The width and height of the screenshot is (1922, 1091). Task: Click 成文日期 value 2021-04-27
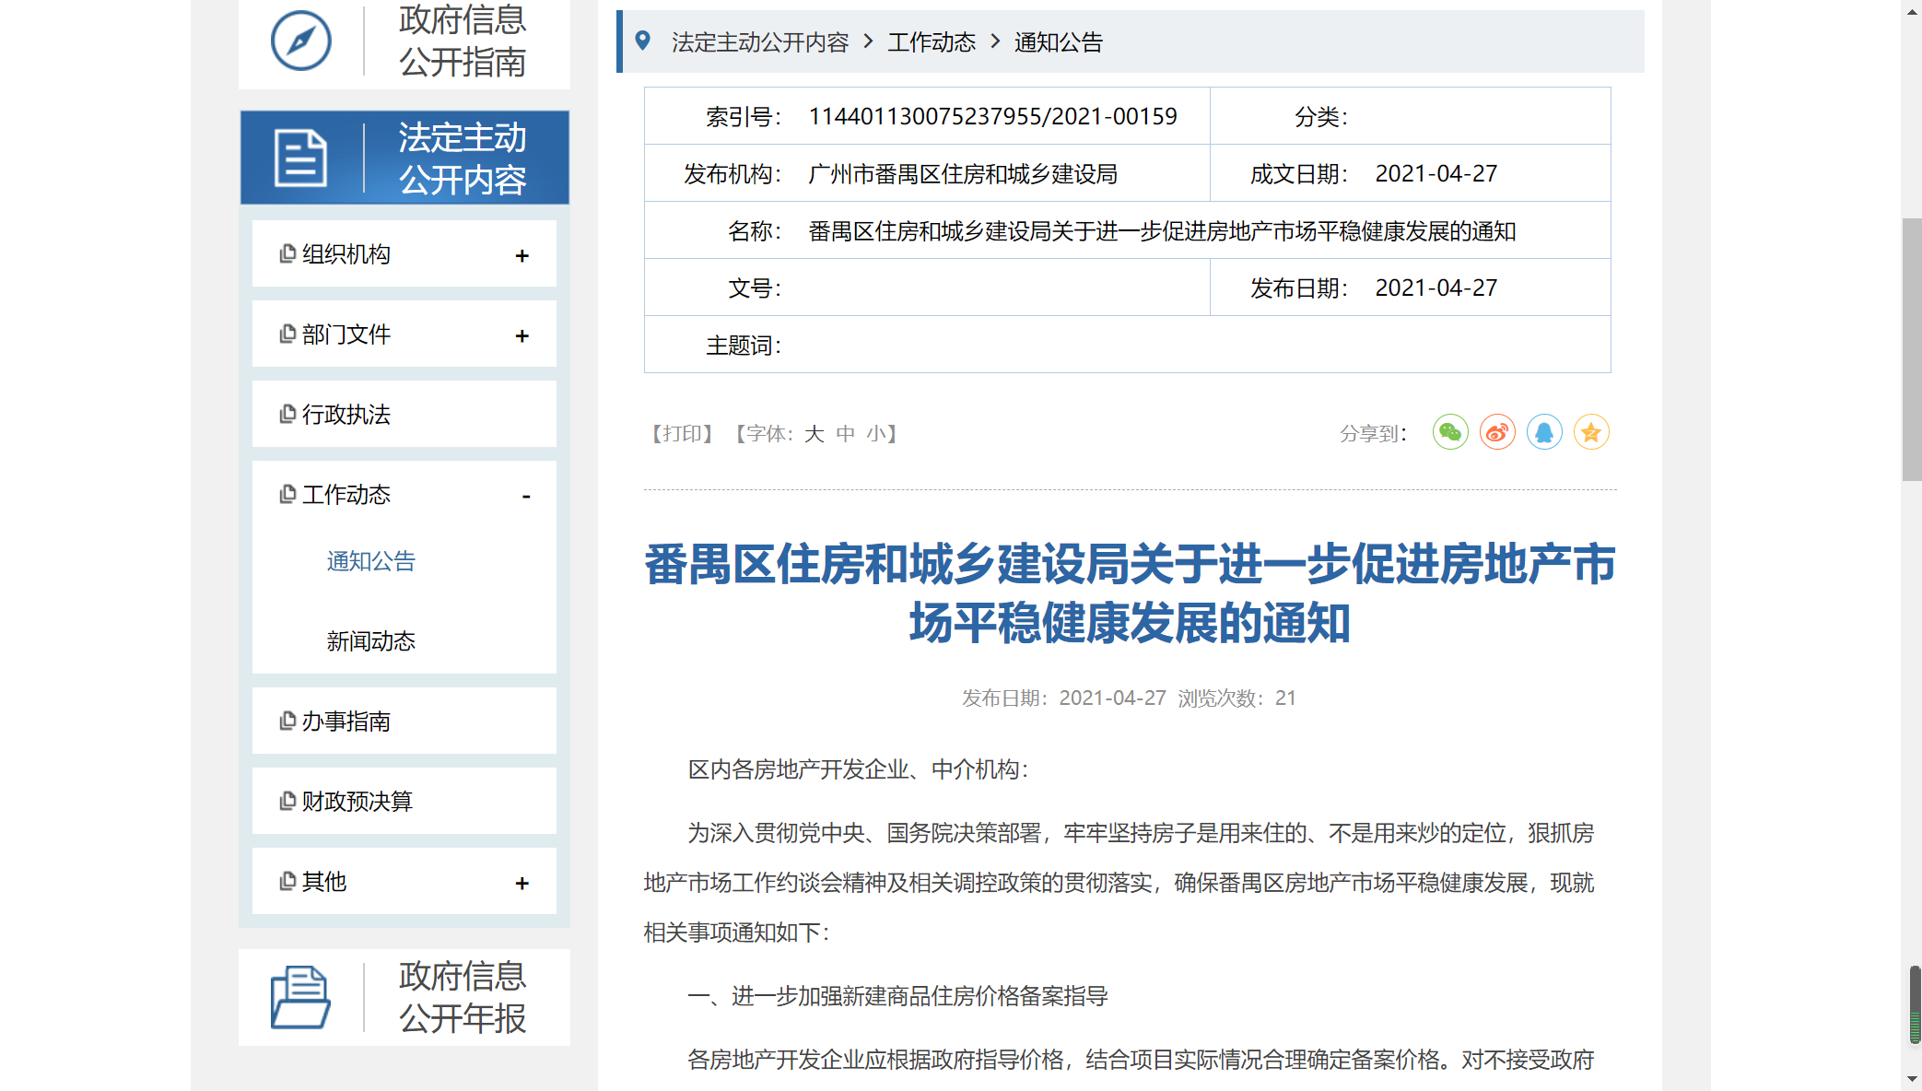[1436, 174]
